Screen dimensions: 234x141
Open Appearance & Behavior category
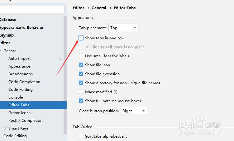point(21,28)
